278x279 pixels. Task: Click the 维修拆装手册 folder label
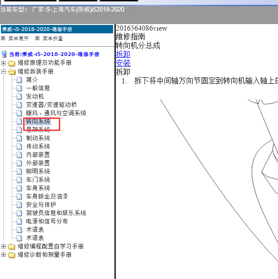(x=36, y=72)
